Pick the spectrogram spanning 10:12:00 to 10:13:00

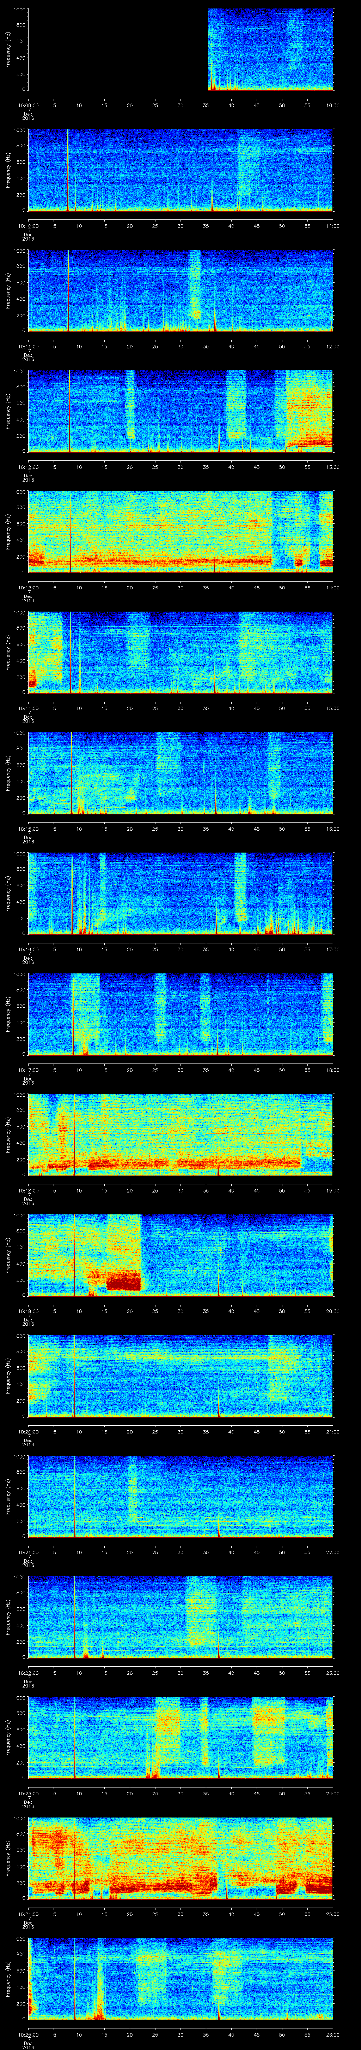[181, 411]
